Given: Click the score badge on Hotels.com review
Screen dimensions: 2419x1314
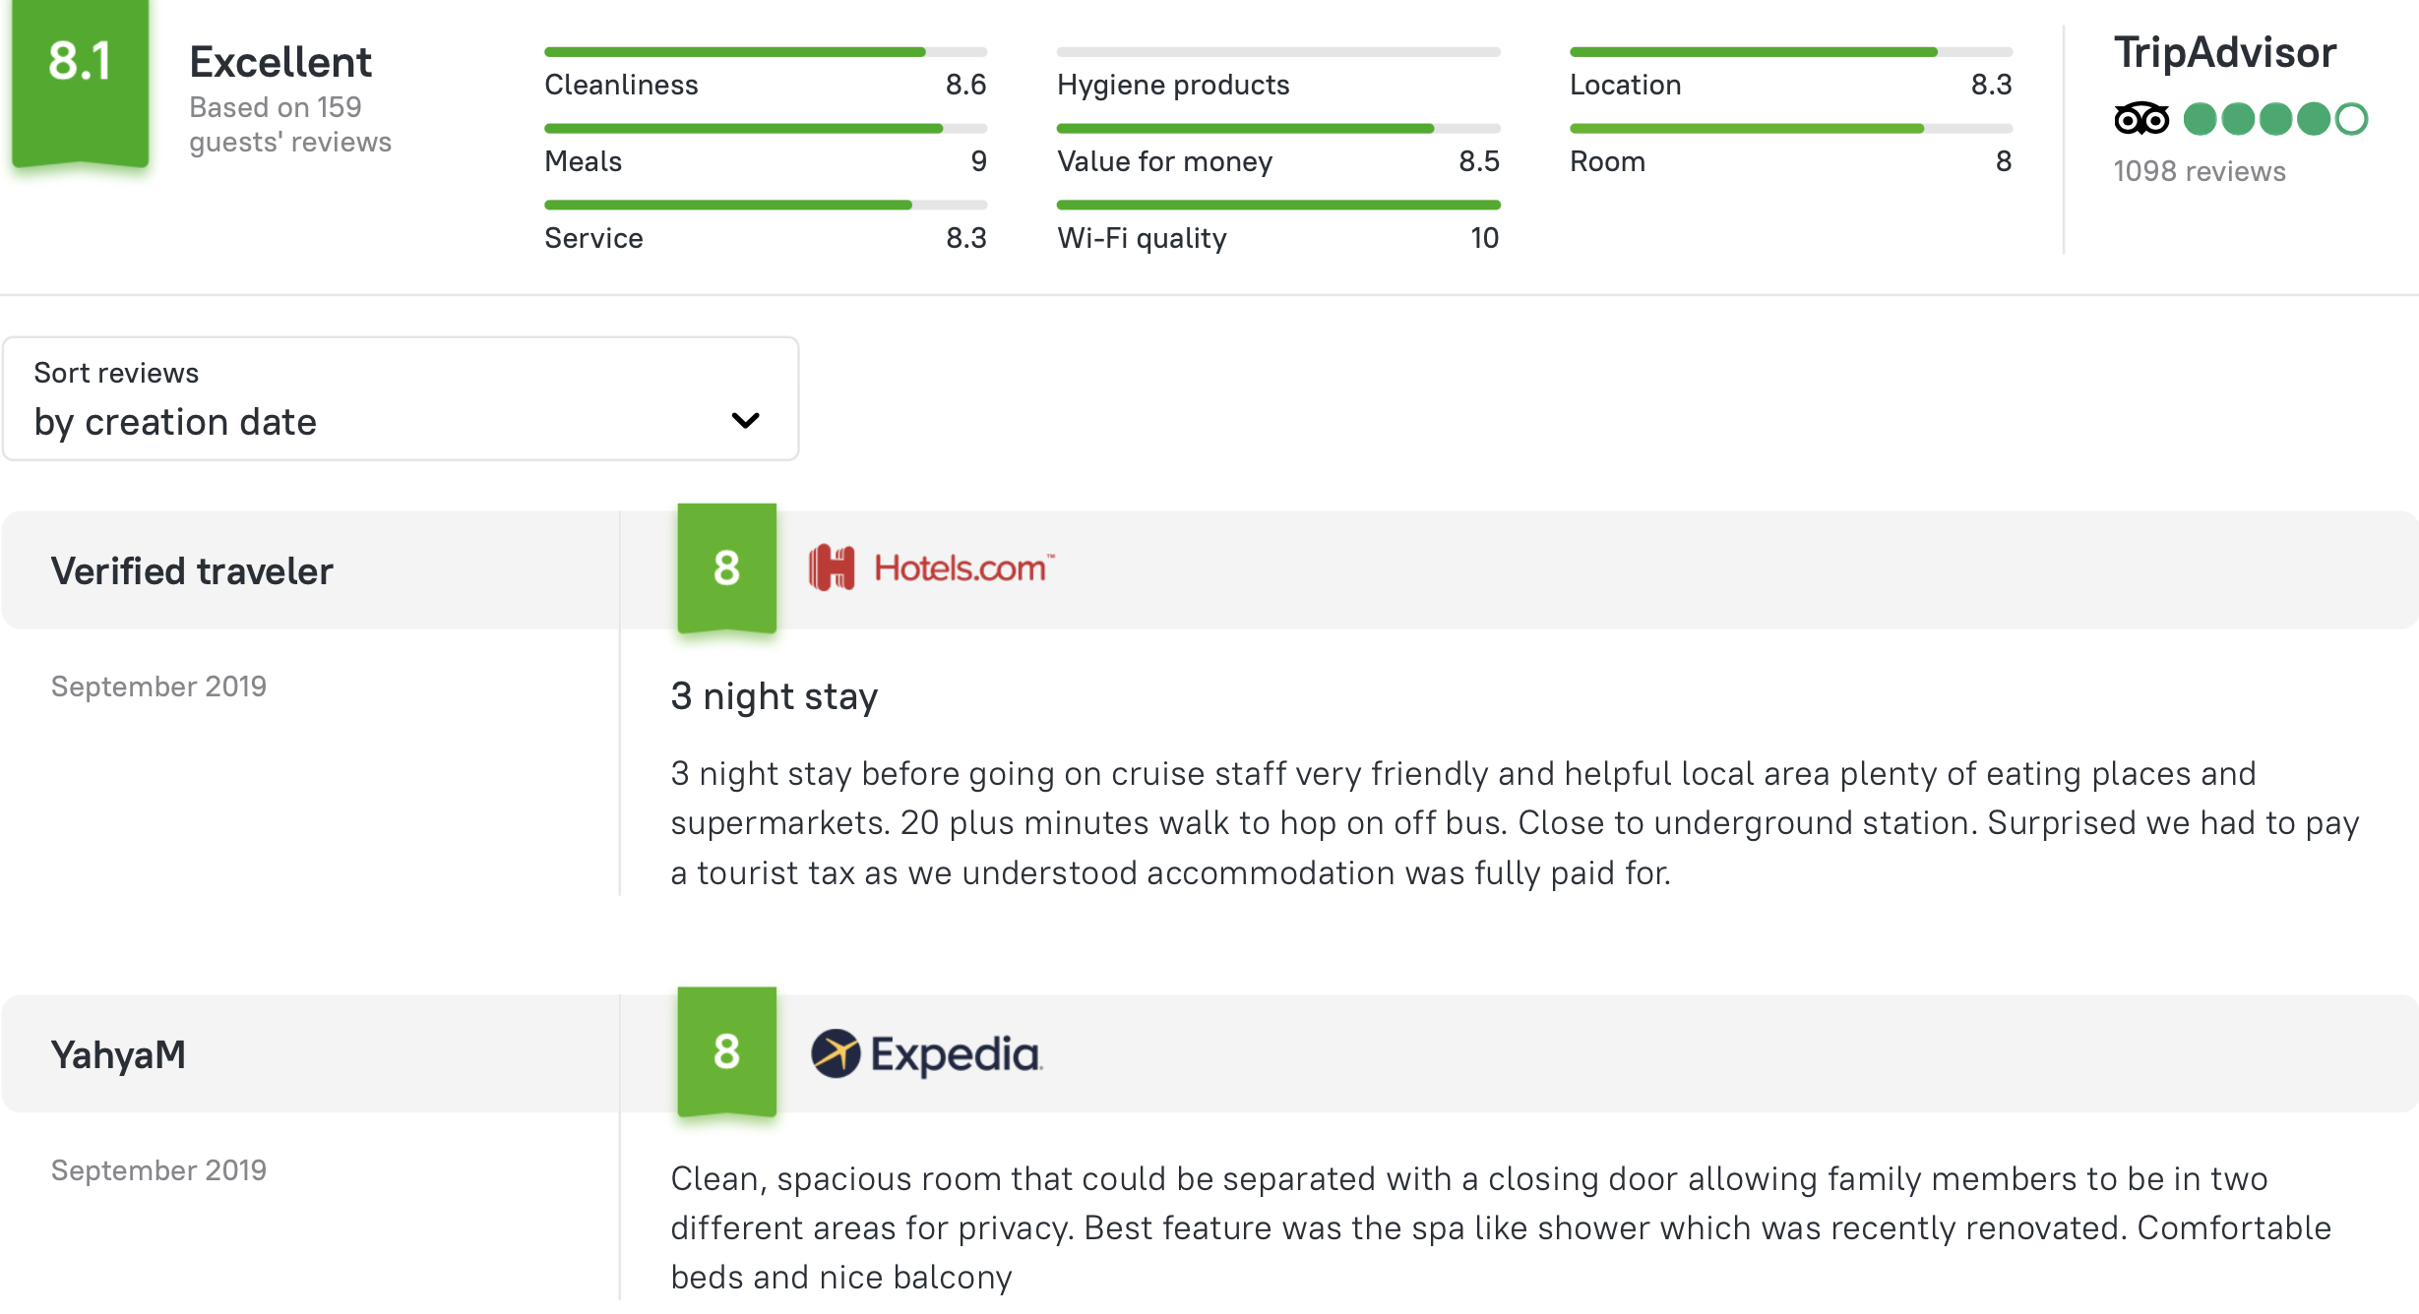Looking at the screenshot, I should coord(726,568).
